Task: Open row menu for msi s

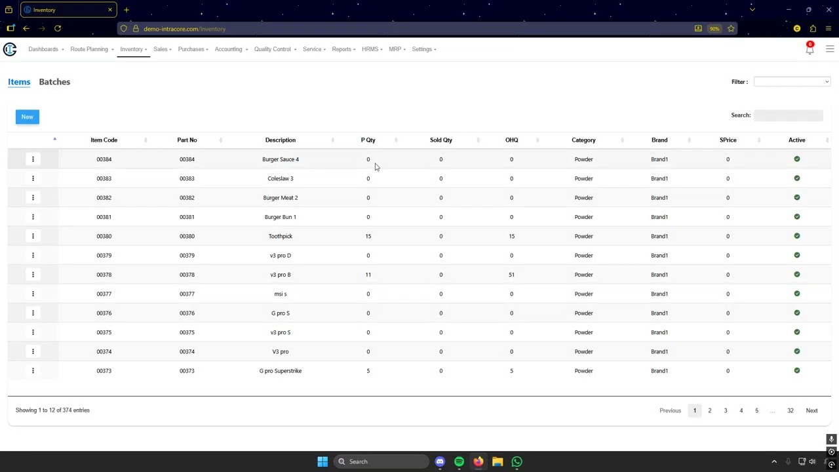Action: coord(33,294)
